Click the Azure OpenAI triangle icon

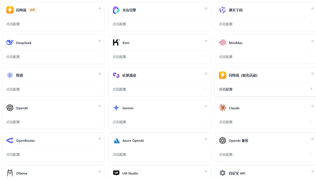116,141
